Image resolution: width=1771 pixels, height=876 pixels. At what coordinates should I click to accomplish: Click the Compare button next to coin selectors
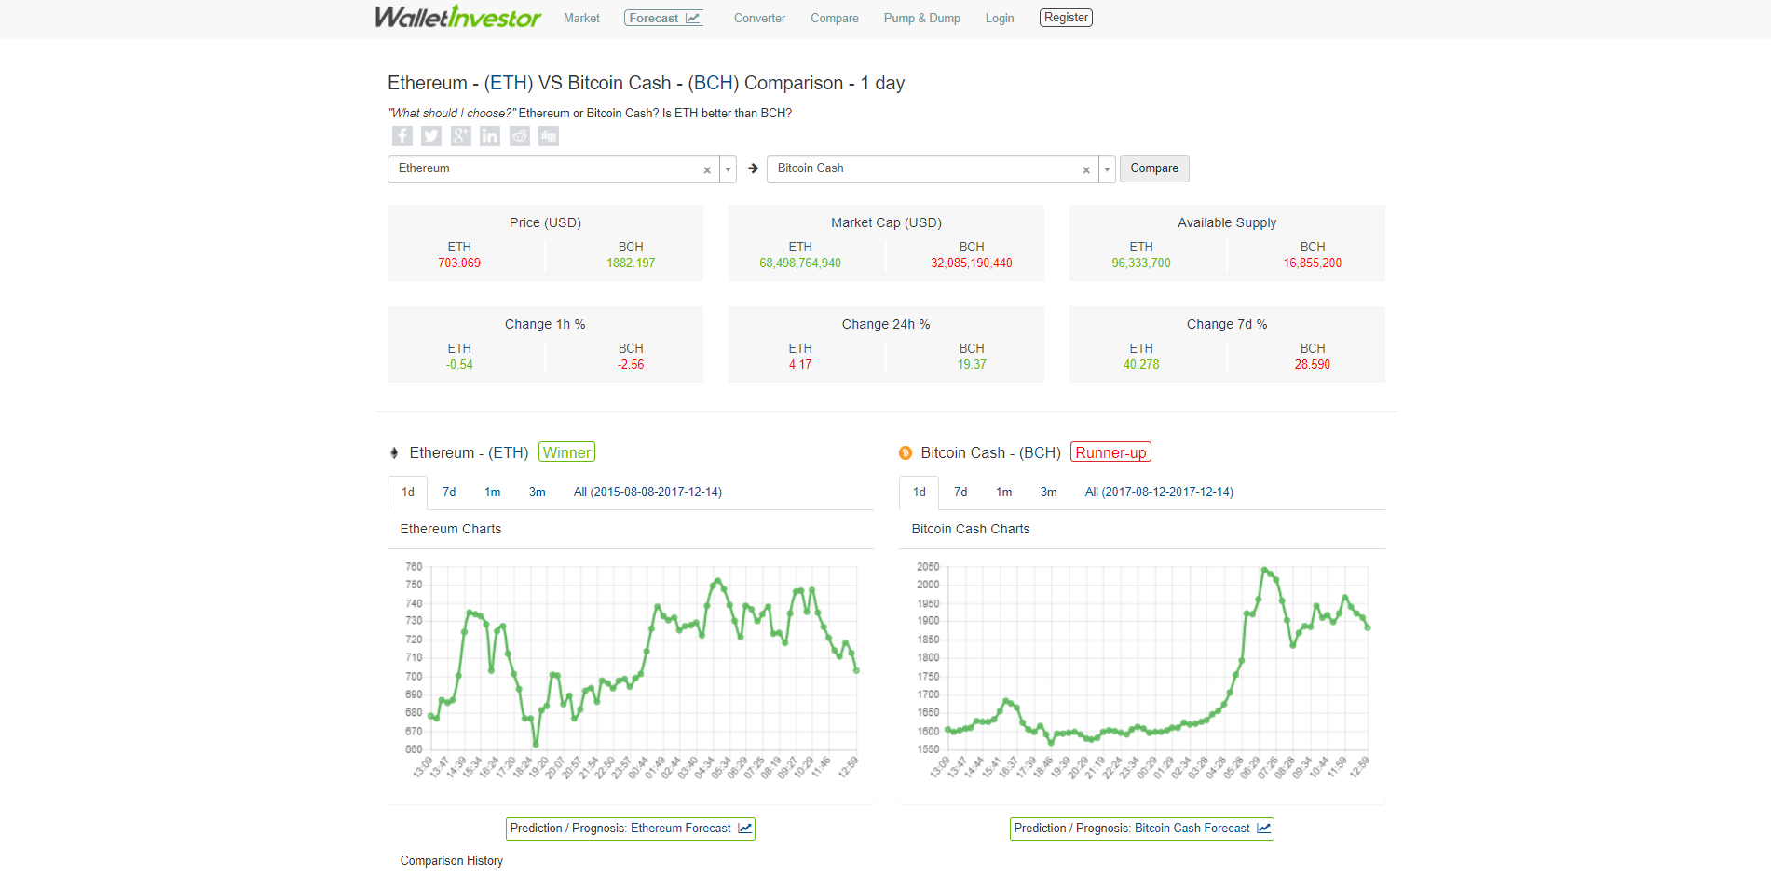[x=1154, y=168]
